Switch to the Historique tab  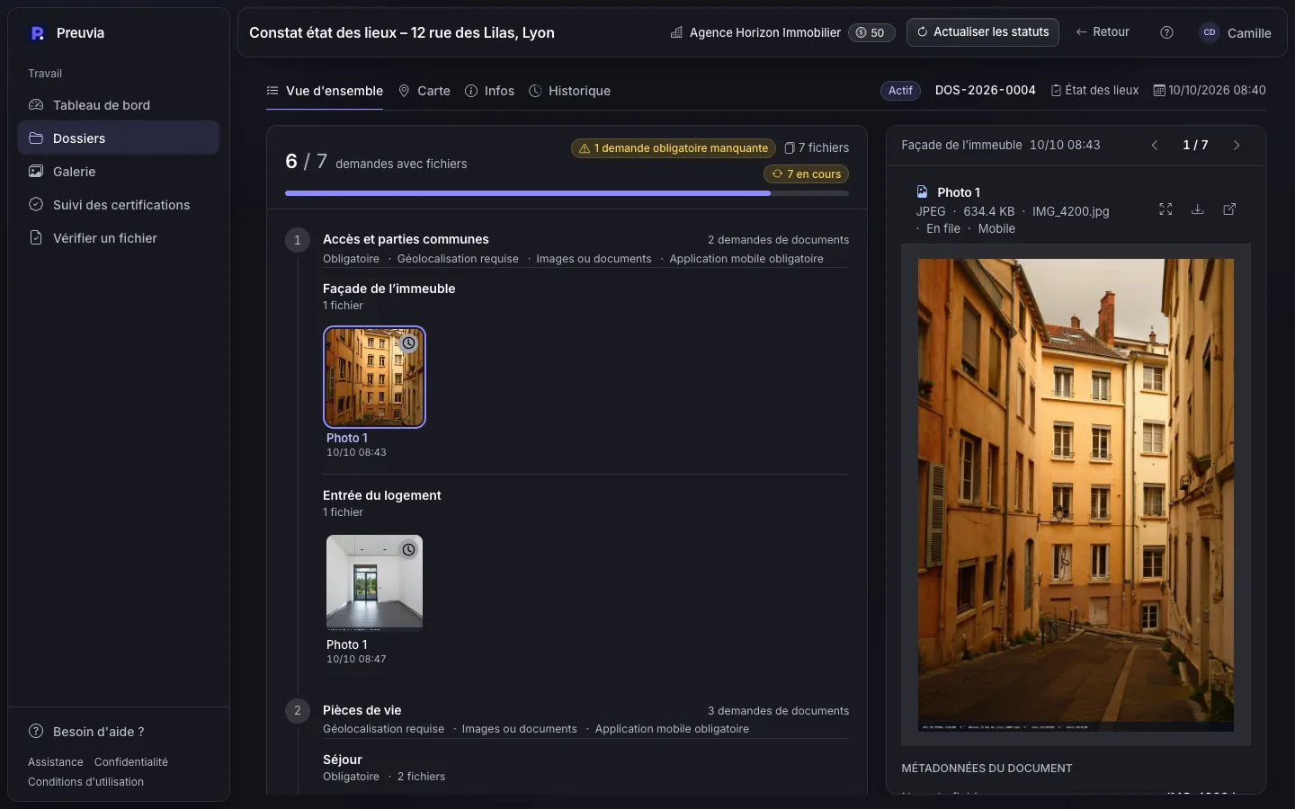pyautogui.click(x=570, y=91)
